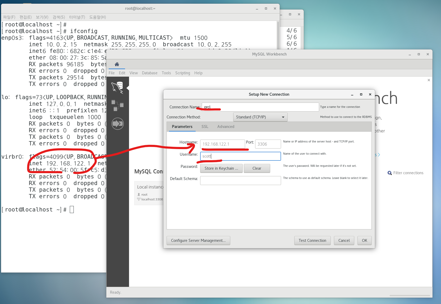Switch to the Parameters tab

tap(182, 127)
